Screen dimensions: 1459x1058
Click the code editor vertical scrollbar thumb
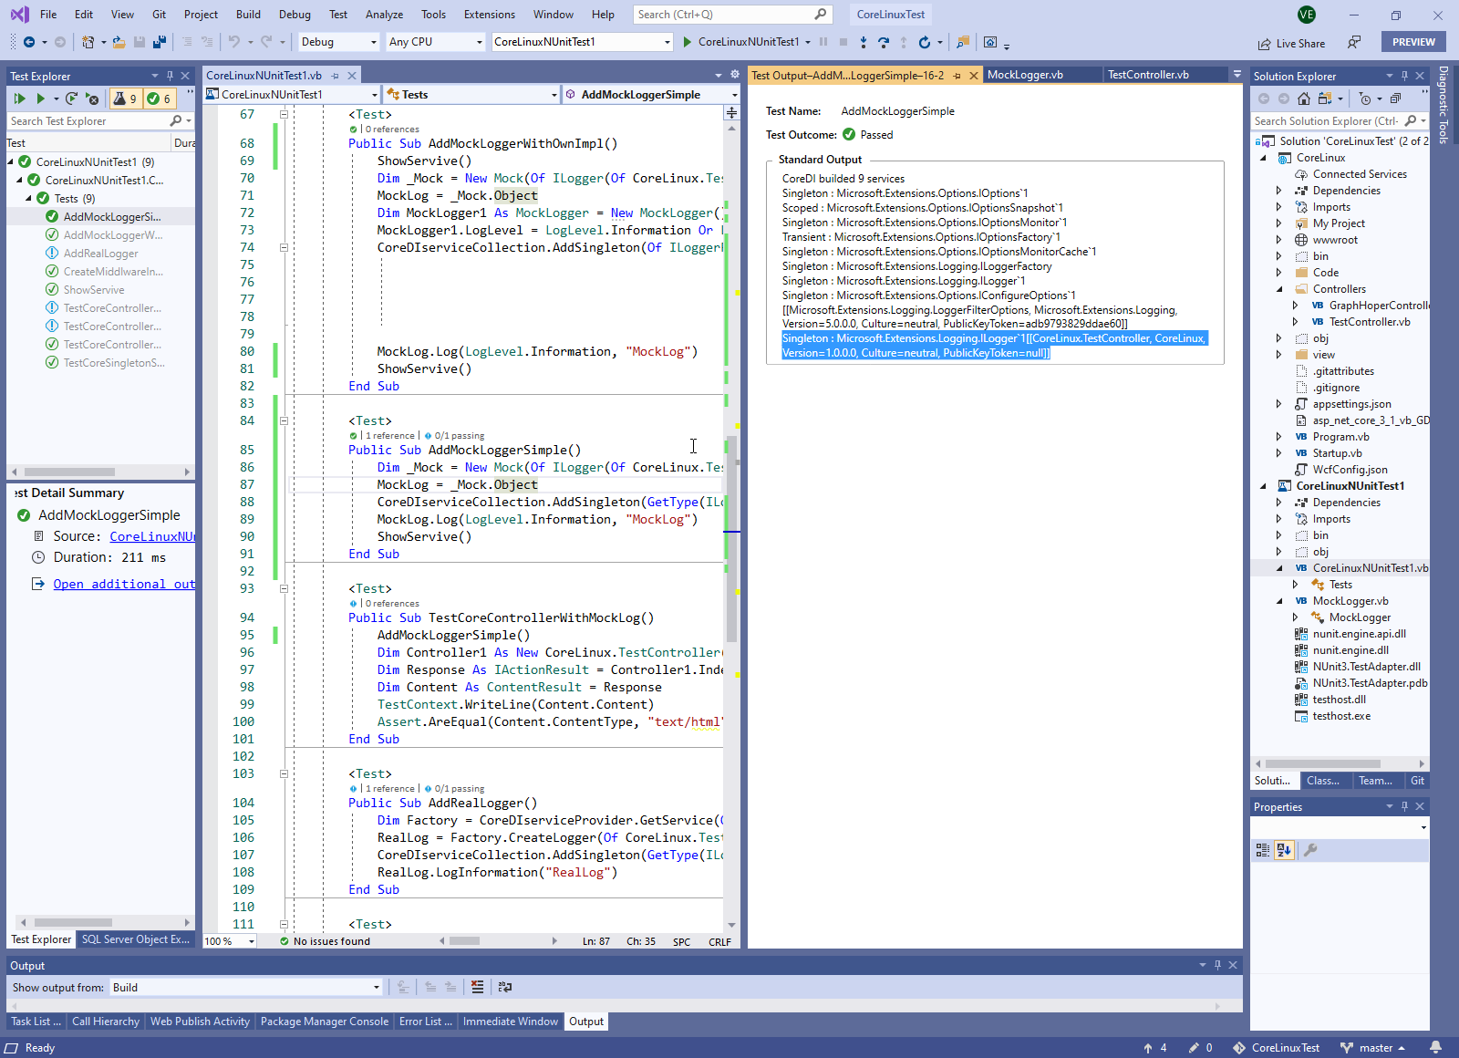[x=731, y=538]
